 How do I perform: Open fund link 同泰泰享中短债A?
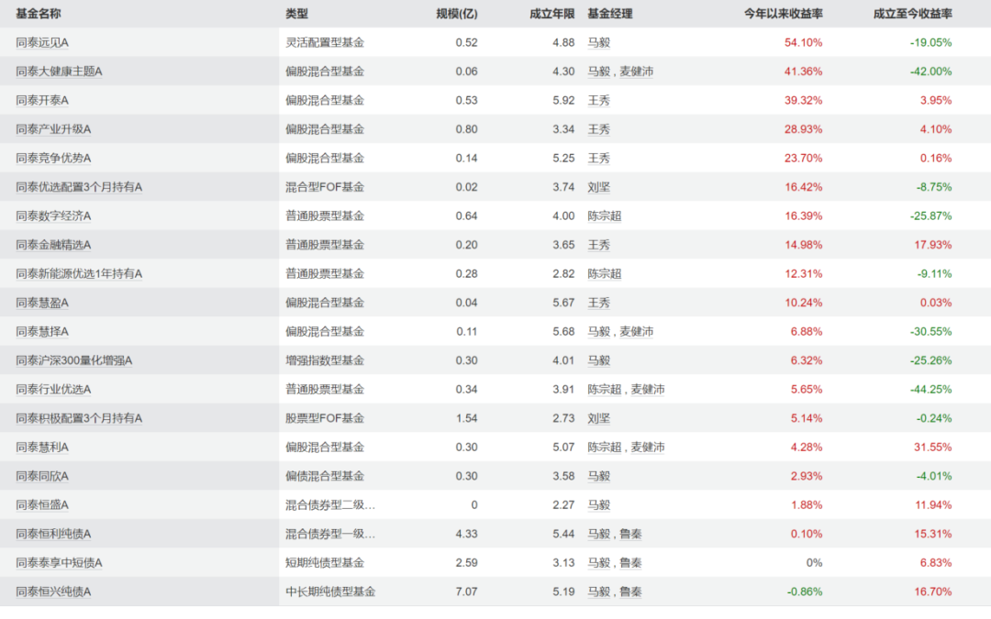click(x=60, y=563)
